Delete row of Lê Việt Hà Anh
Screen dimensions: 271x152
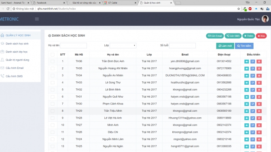[259, 118]
